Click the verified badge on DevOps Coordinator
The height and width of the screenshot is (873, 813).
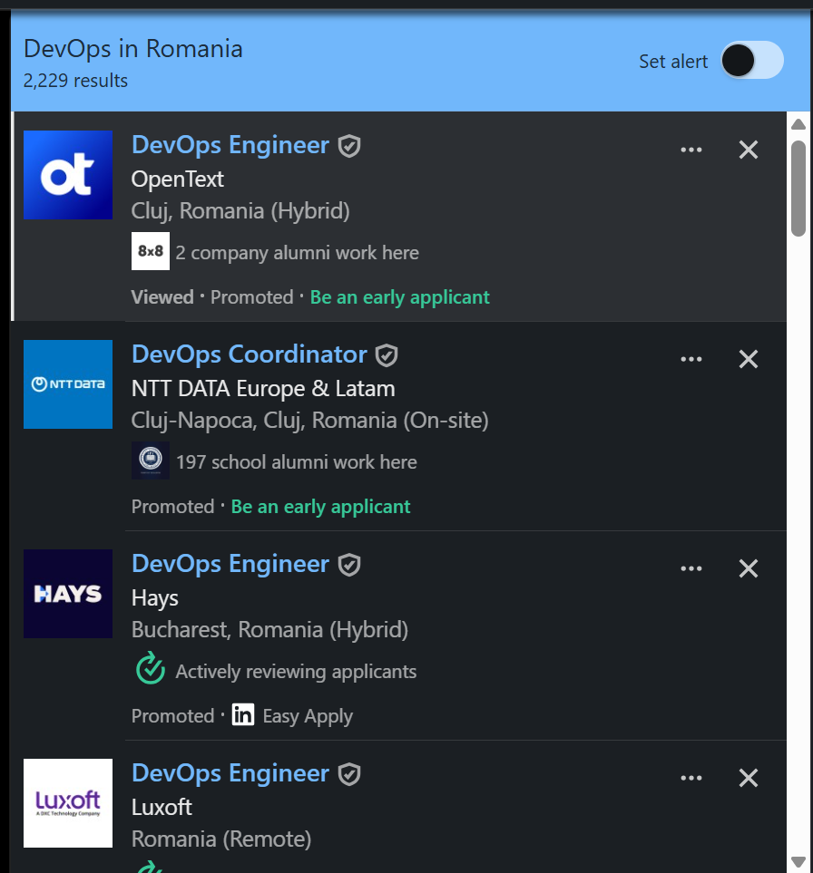387,355
